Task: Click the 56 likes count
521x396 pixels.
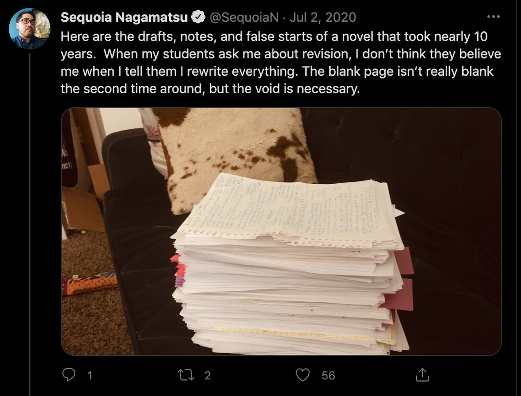Action: 328,375
